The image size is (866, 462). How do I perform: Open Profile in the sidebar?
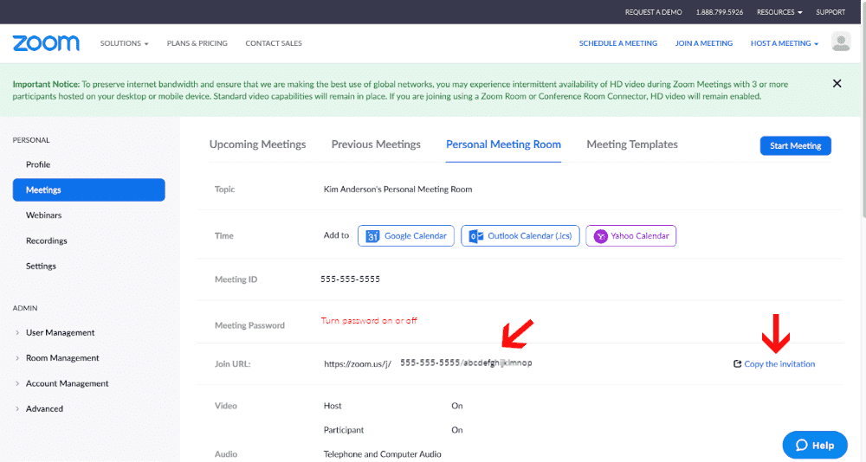pyautogui.click(x=38, y=164)
